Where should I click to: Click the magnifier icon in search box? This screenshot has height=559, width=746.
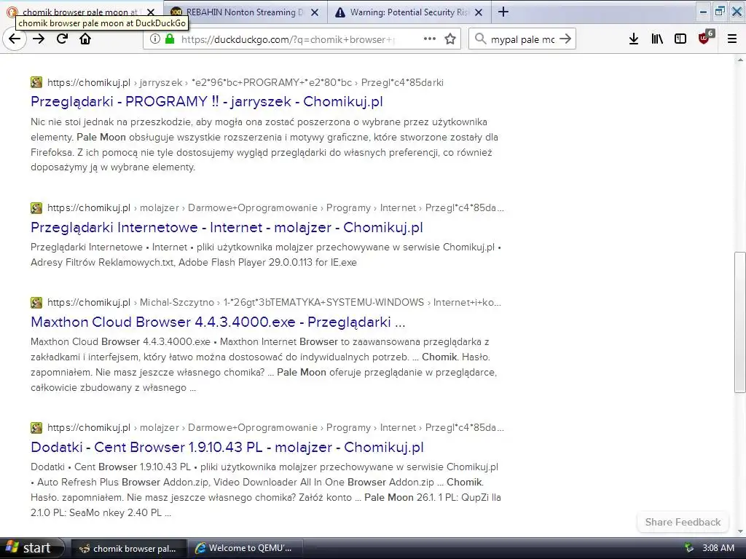tap(481, 39)
